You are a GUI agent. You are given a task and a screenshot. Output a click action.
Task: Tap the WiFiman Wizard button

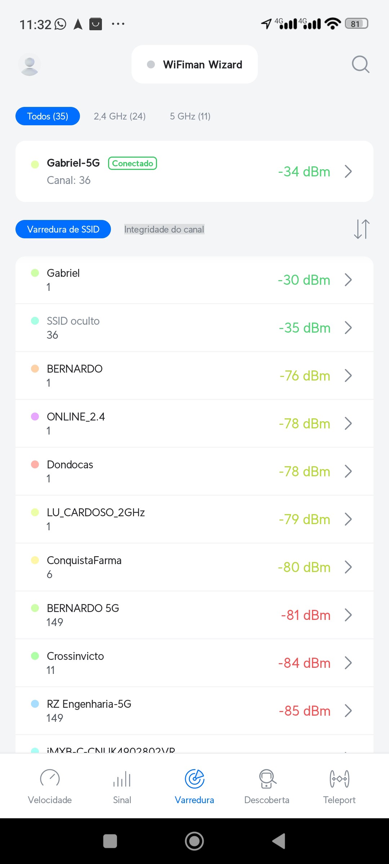point(194,64)
